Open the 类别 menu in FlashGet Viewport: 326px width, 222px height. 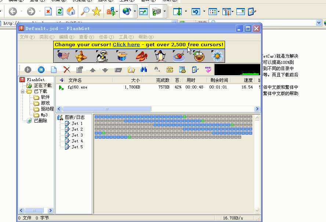coord(47,37)
